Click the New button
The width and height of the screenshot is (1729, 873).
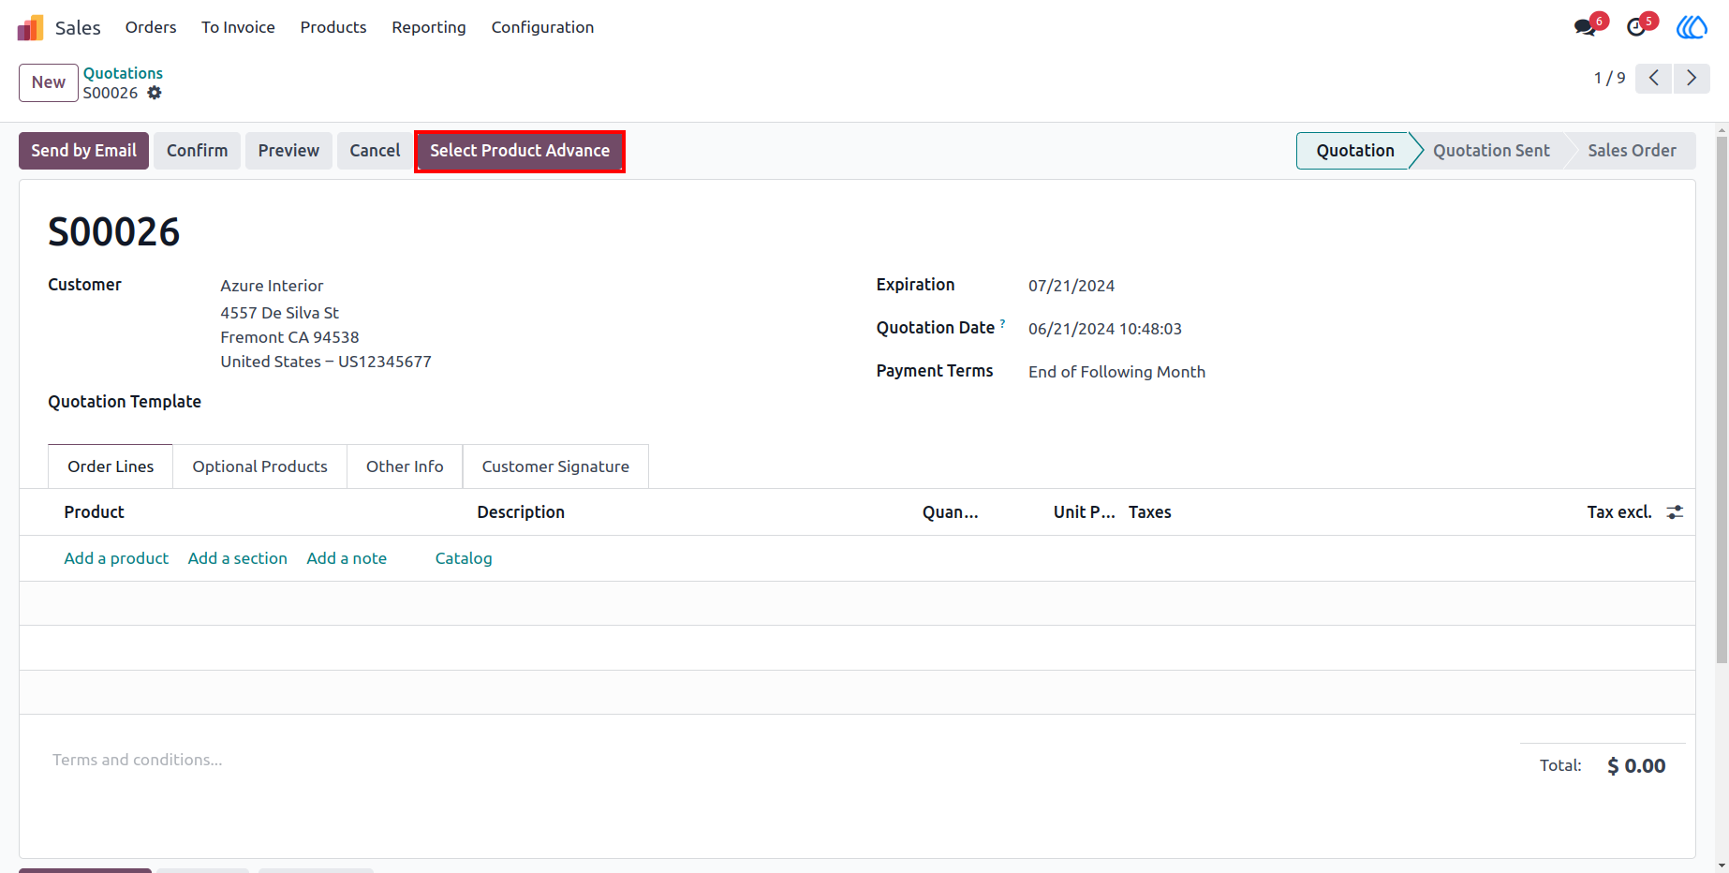point(49,82)
